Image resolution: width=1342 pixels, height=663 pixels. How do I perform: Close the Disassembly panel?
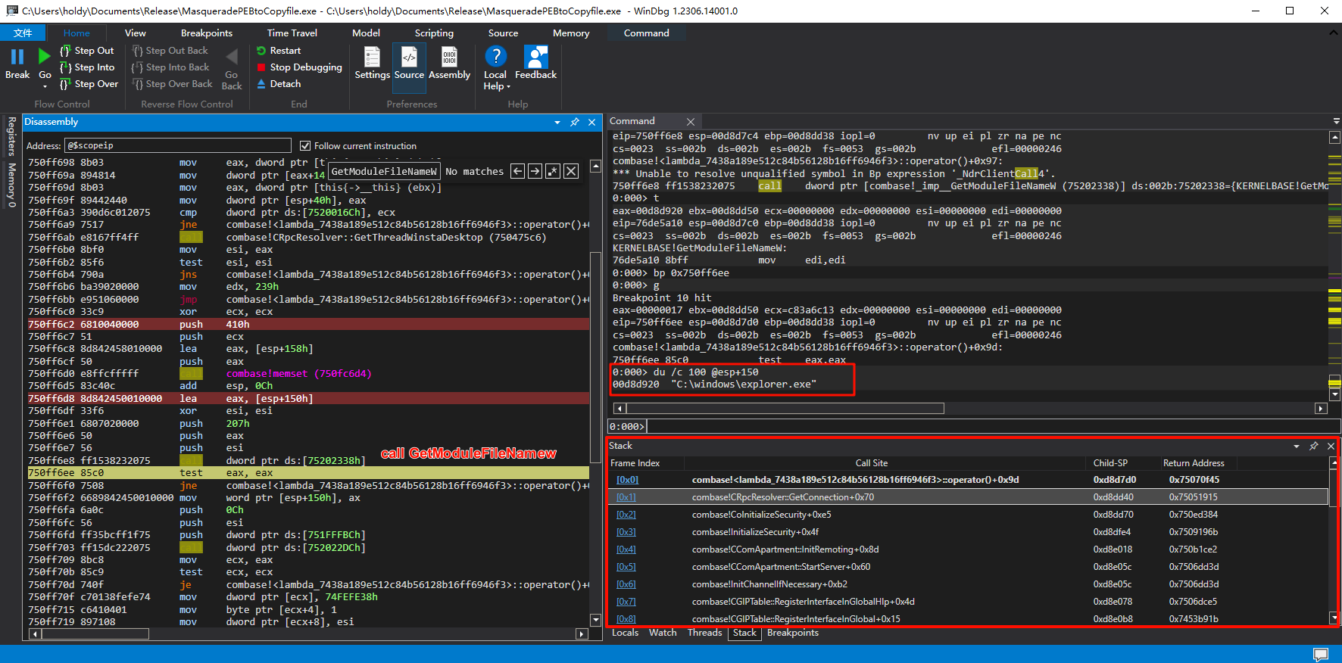point(592,122)
